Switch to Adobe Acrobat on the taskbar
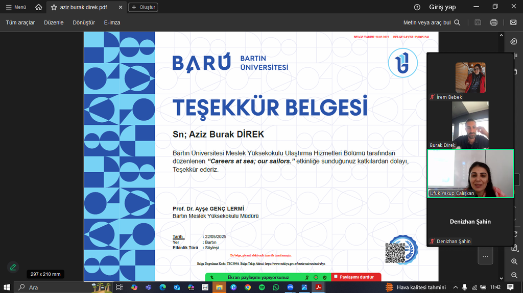This screenshot has width=523, height=293. (319, 287)
